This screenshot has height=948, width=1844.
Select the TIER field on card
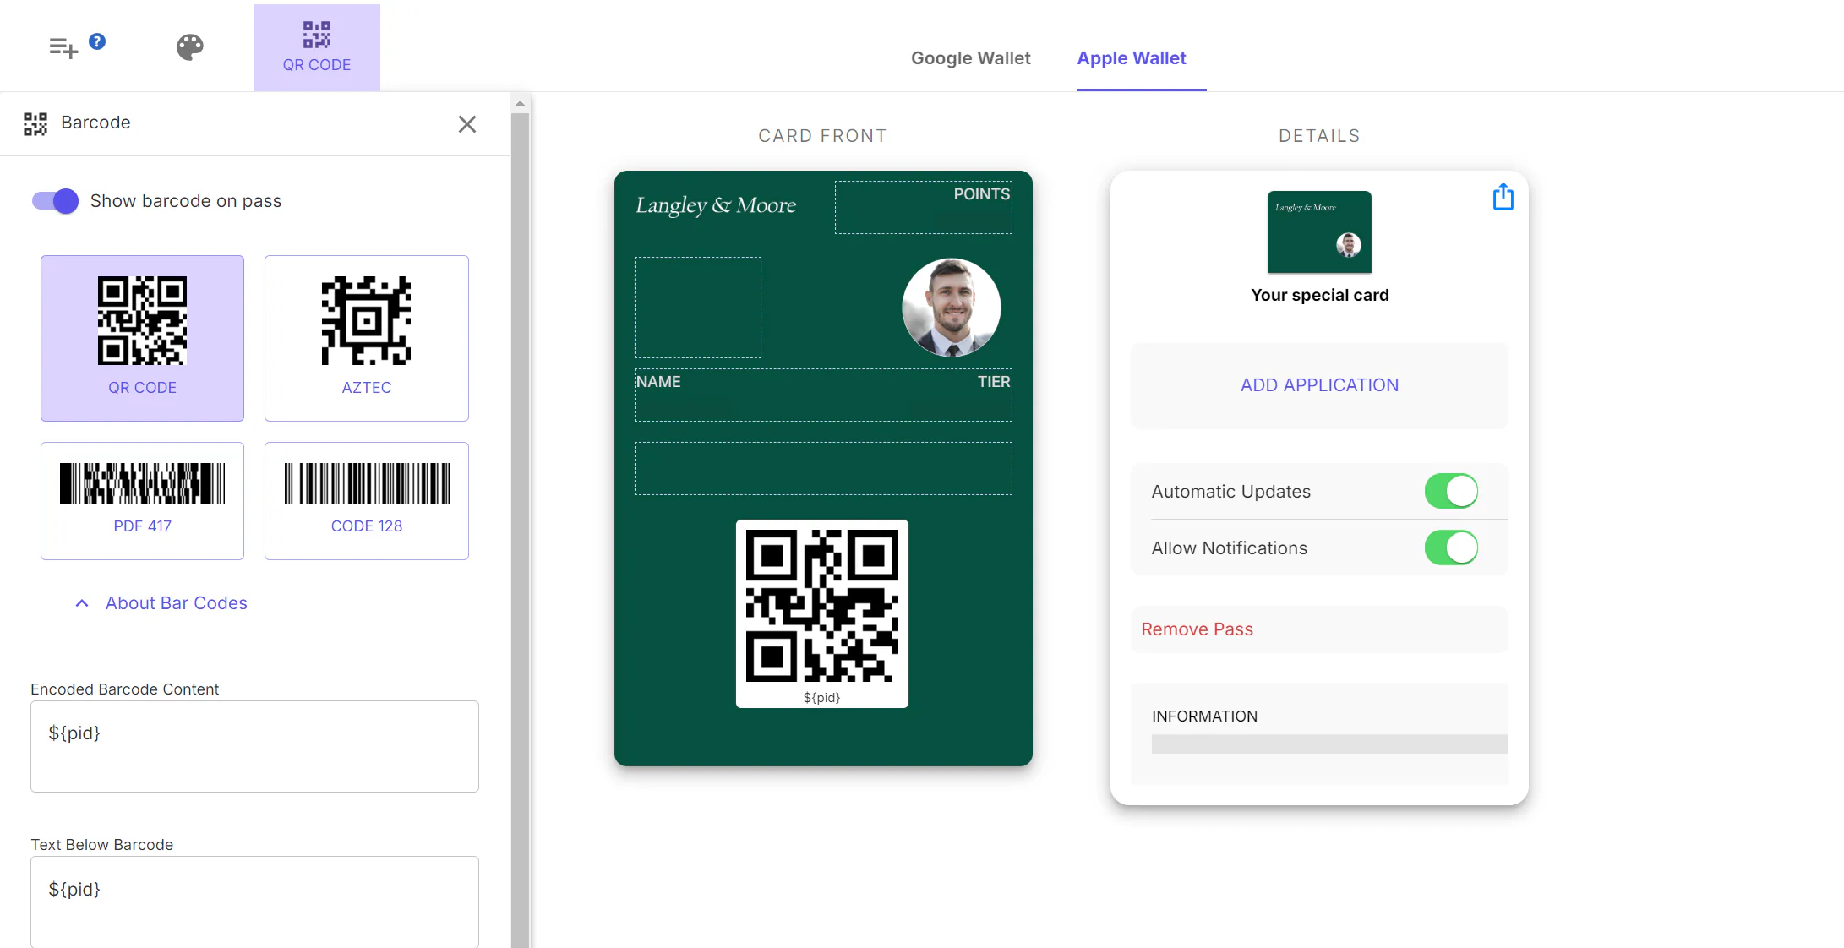point(994,382)
